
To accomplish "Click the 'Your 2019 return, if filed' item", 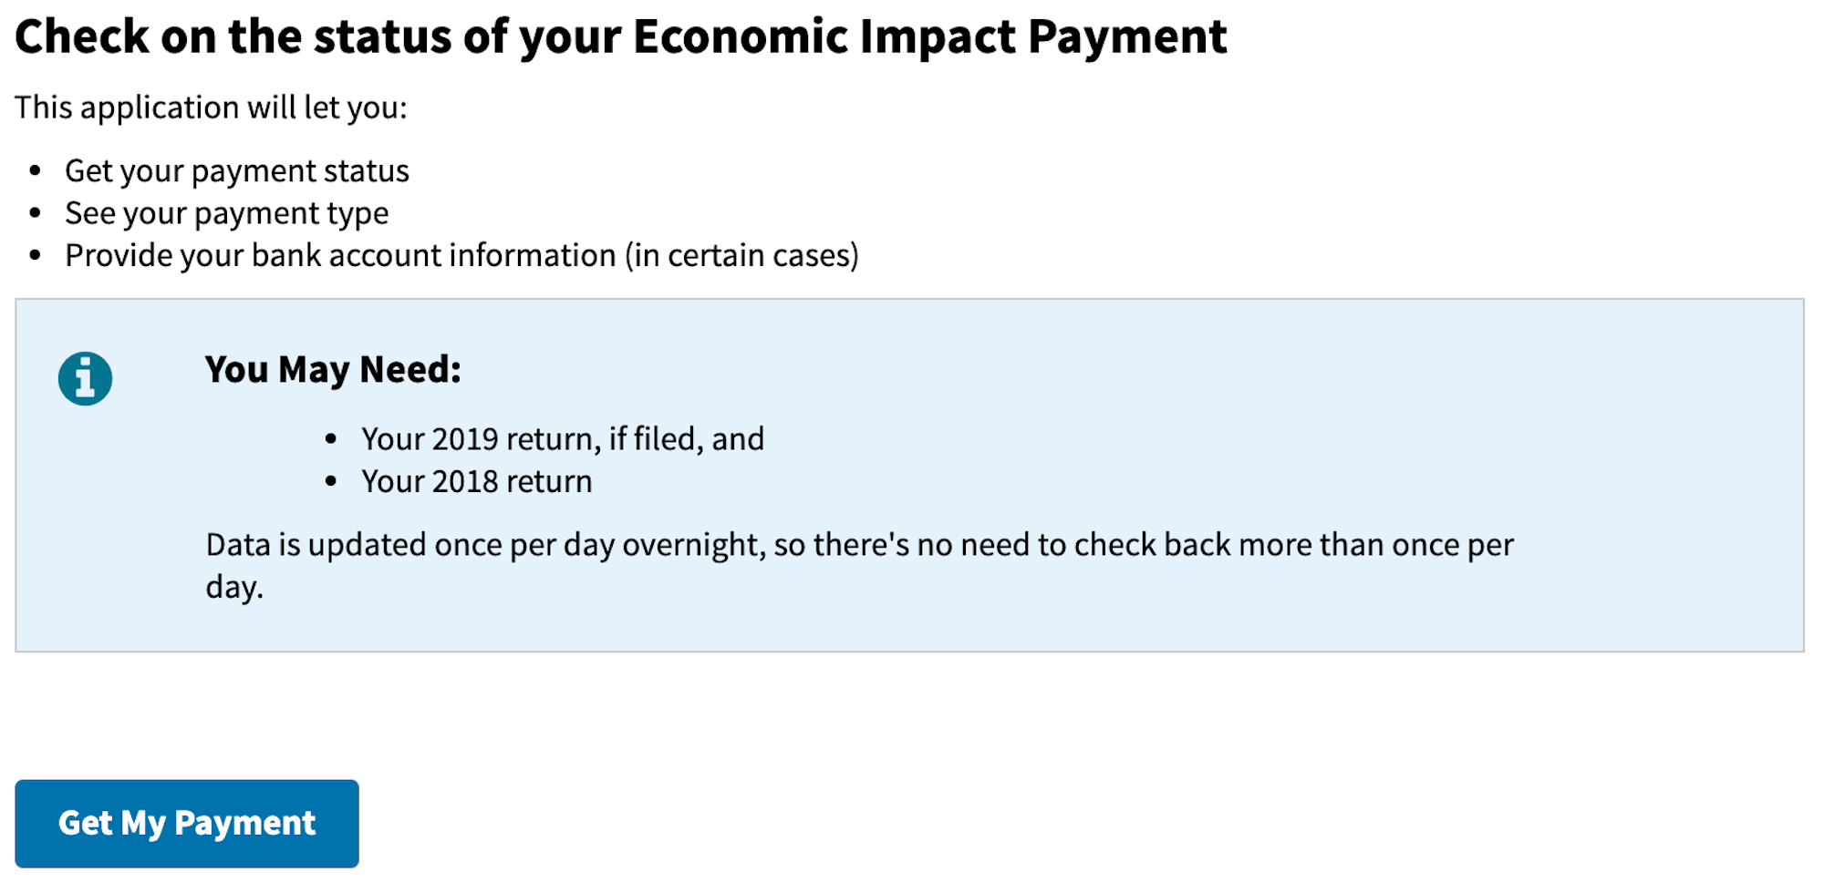I will 564,438.
